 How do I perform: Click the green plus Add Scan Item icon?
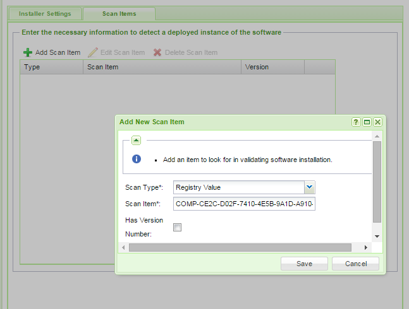(27, 52)
